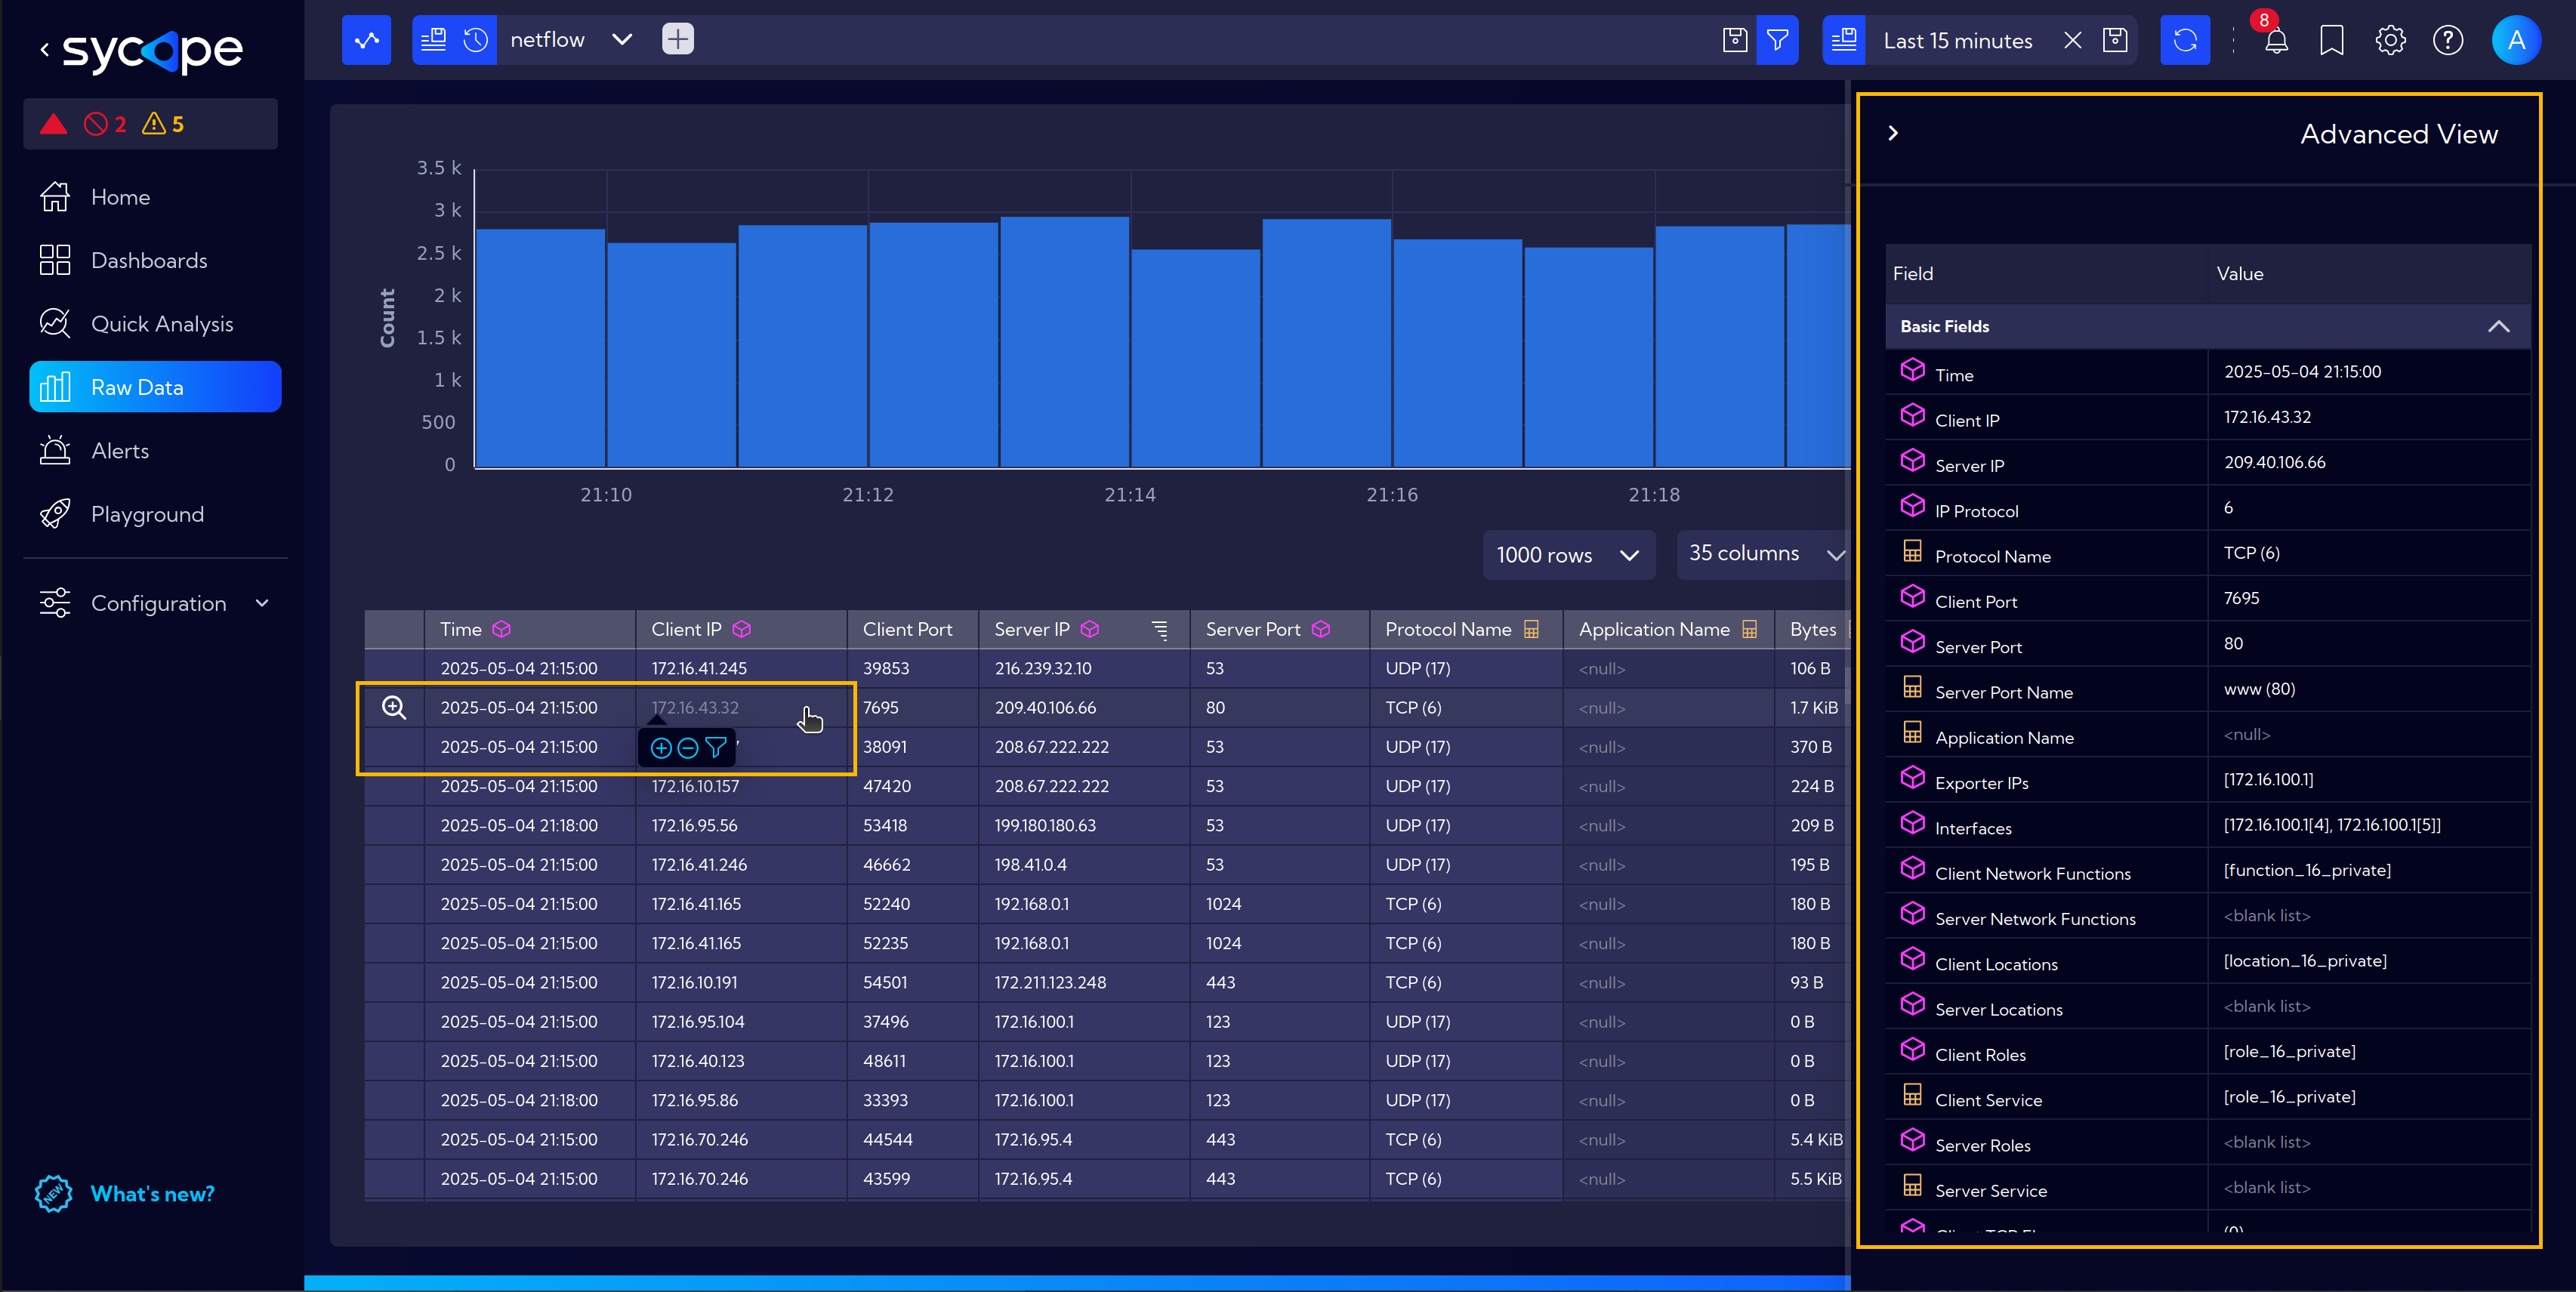Open the 1000 rows dropdown
Image resolution: width=2576 pixels, height=1292 pixels.
click(x=1568, y=555)
